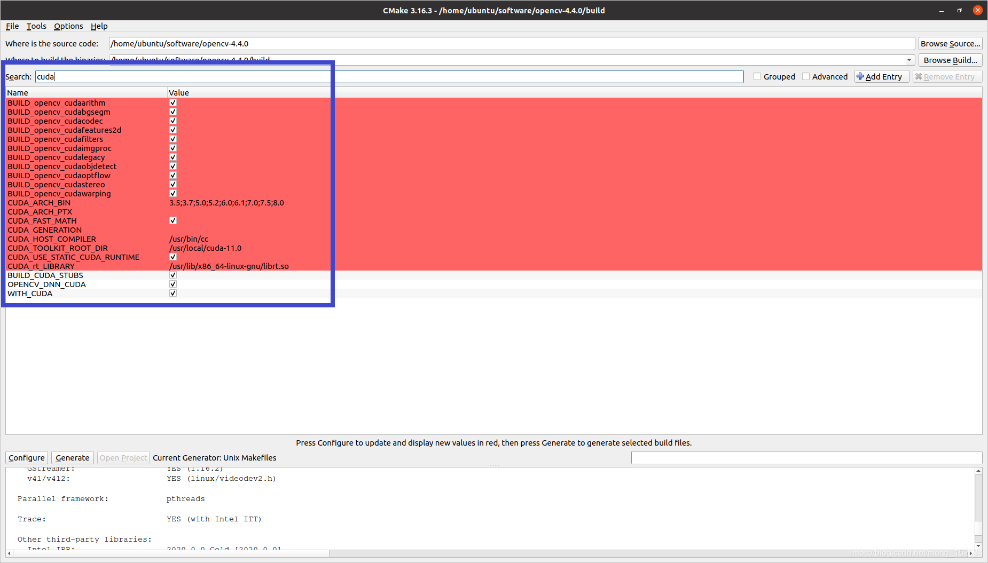Image resolution: width=988 pixels, height=563 pixels.
Task: Open the Help menu
Action: (x=99, y=26)
